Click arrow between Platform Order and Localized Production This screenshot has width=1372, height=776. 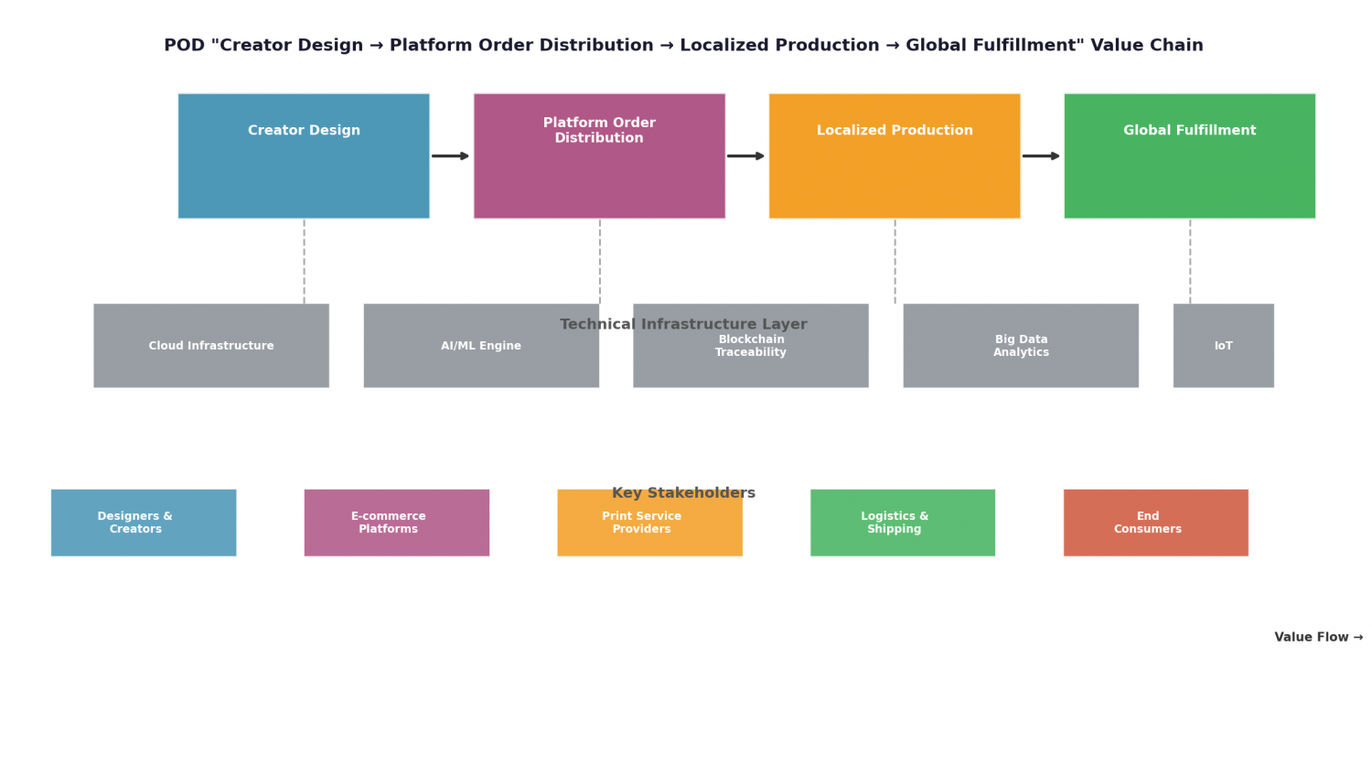point(746,156)
